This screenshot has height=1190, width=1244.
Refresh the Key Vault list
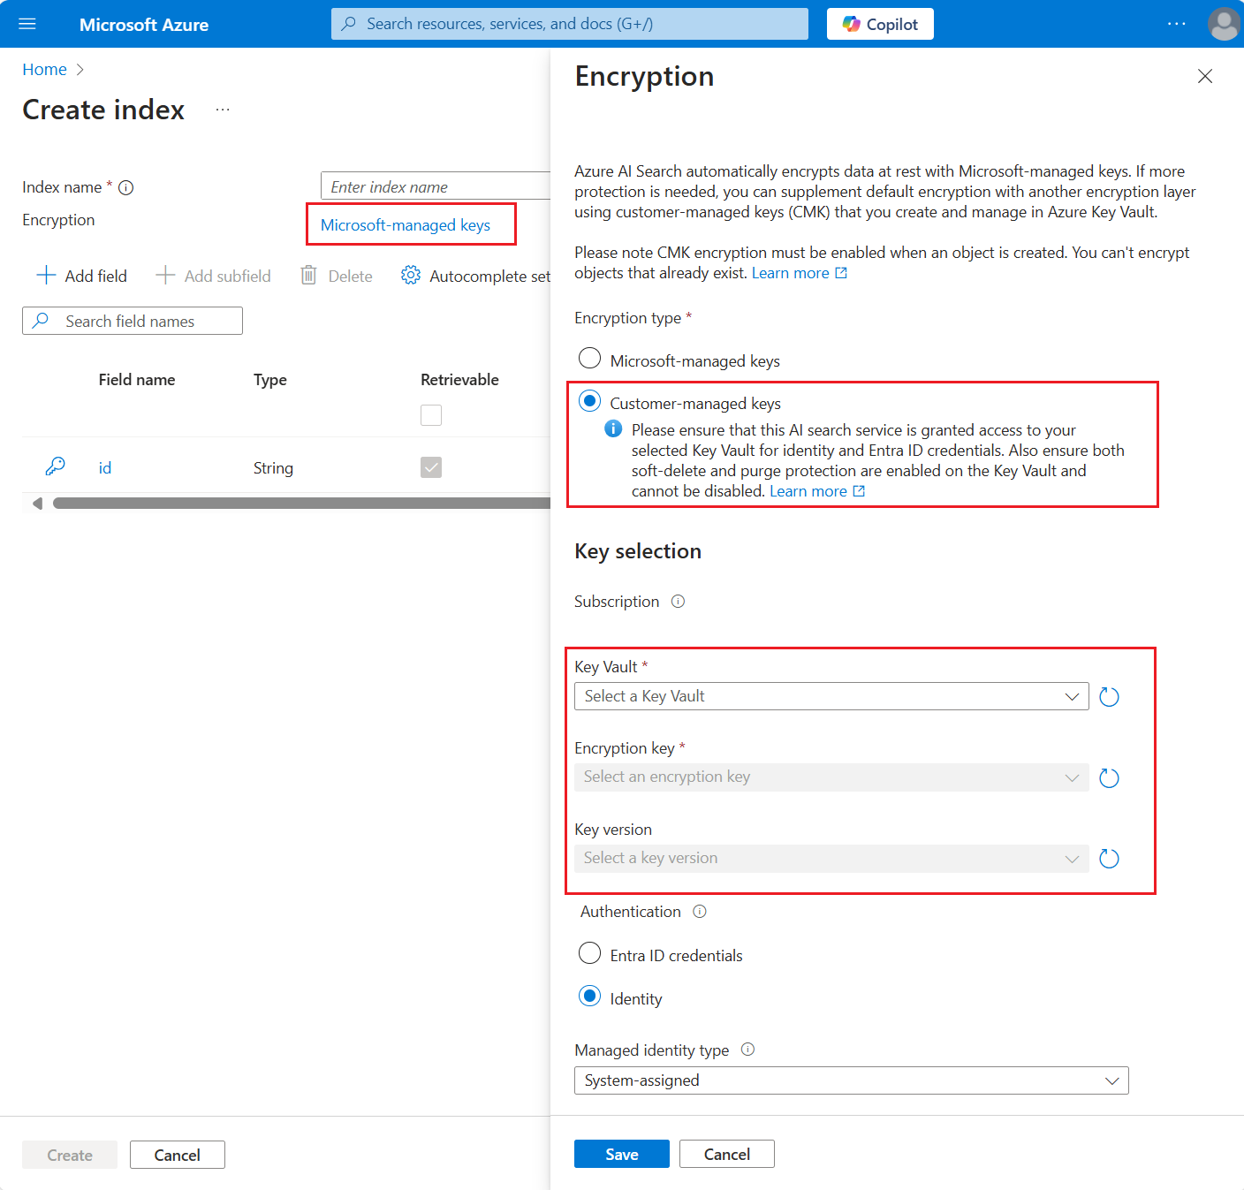pos(1109,697)
